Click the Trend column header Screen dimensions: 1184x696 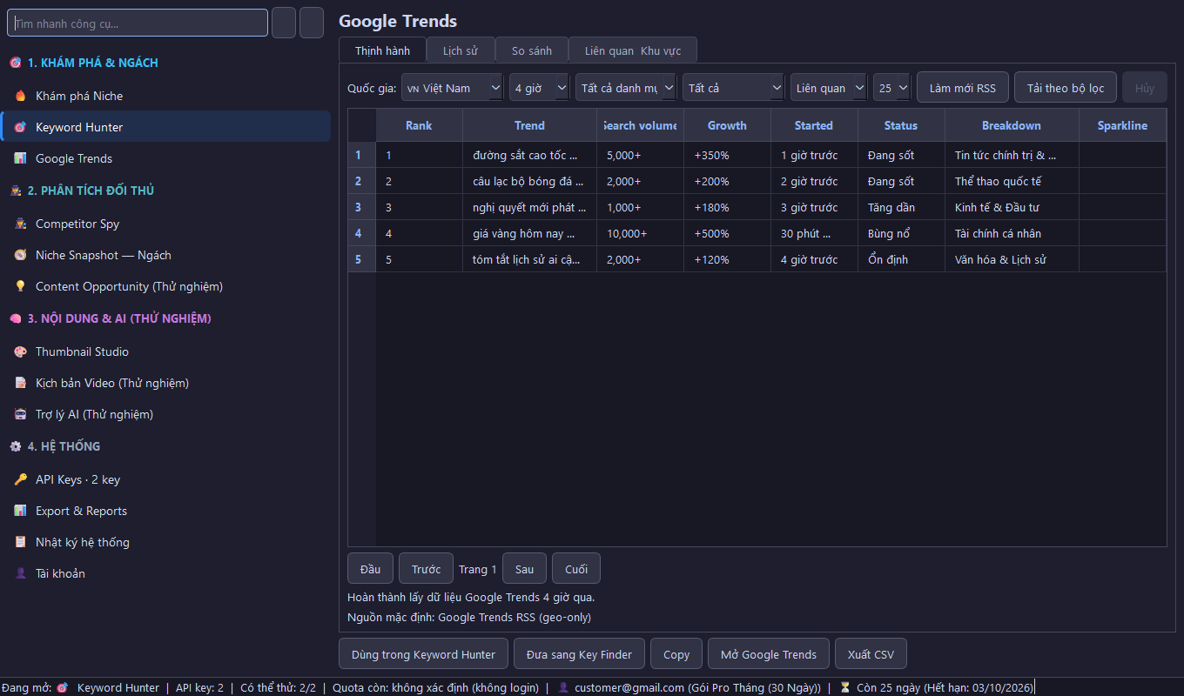[529, 125]
